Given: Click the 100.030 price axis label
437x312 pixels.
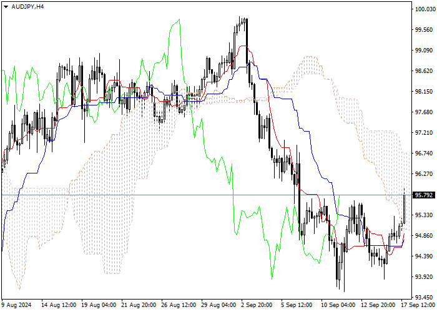Looking at the screenshot, I should coord(425,9).
